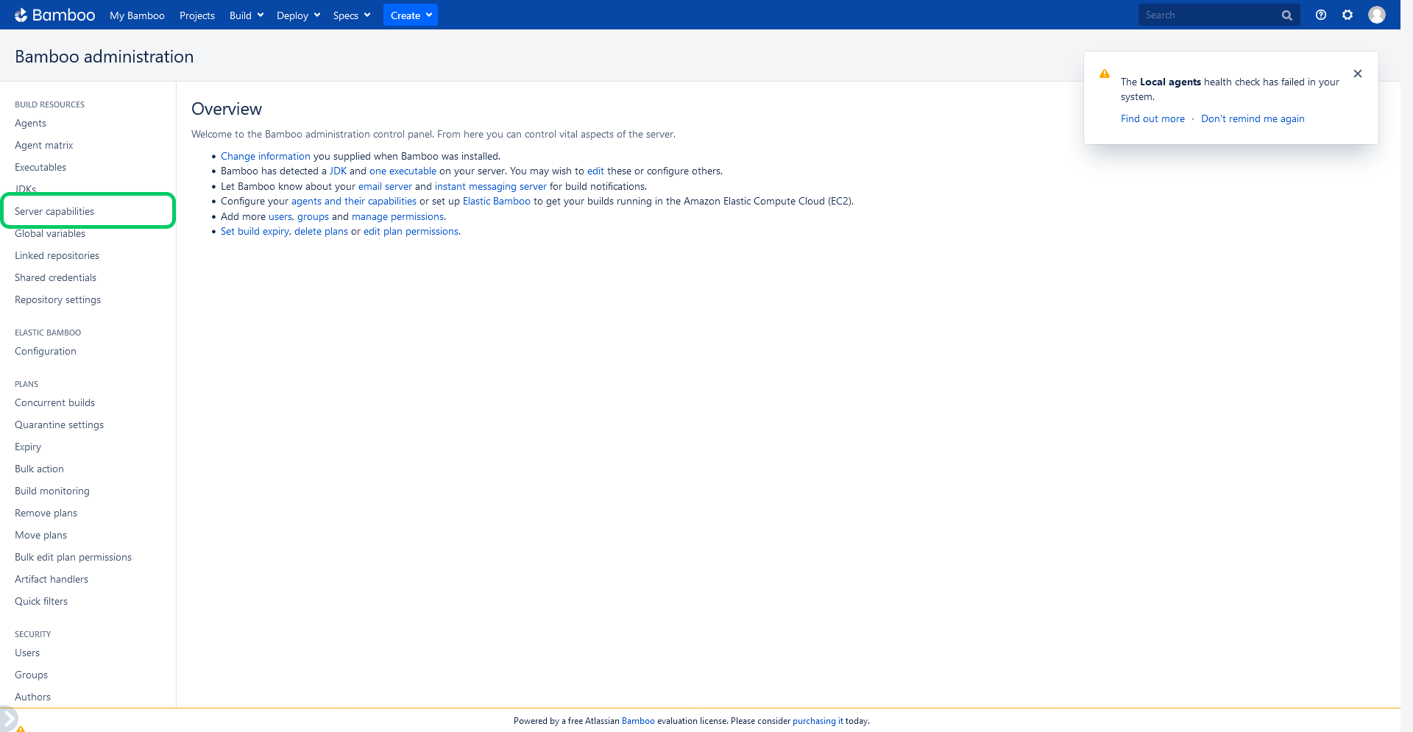This screenshot has height=732, width=1413.
Task: Open Bulk edit plan permissions in the sidebar
Action: [x=73, y=557]
